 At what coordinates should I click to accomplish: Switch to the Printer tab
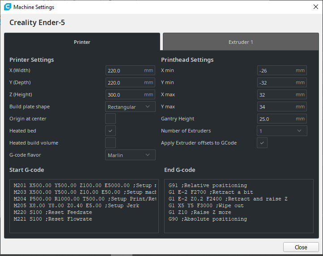pos(82,42)
